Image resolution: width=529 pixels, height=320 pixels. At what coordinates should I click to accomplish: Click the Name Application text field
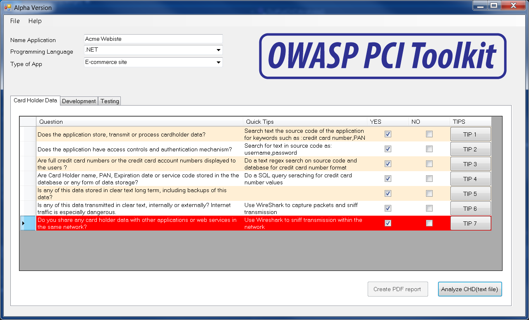(153, 38)
